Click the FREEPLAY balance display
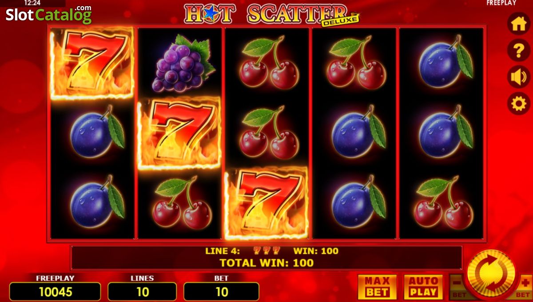This screenshot has width=533, height=302. point(55,292)
